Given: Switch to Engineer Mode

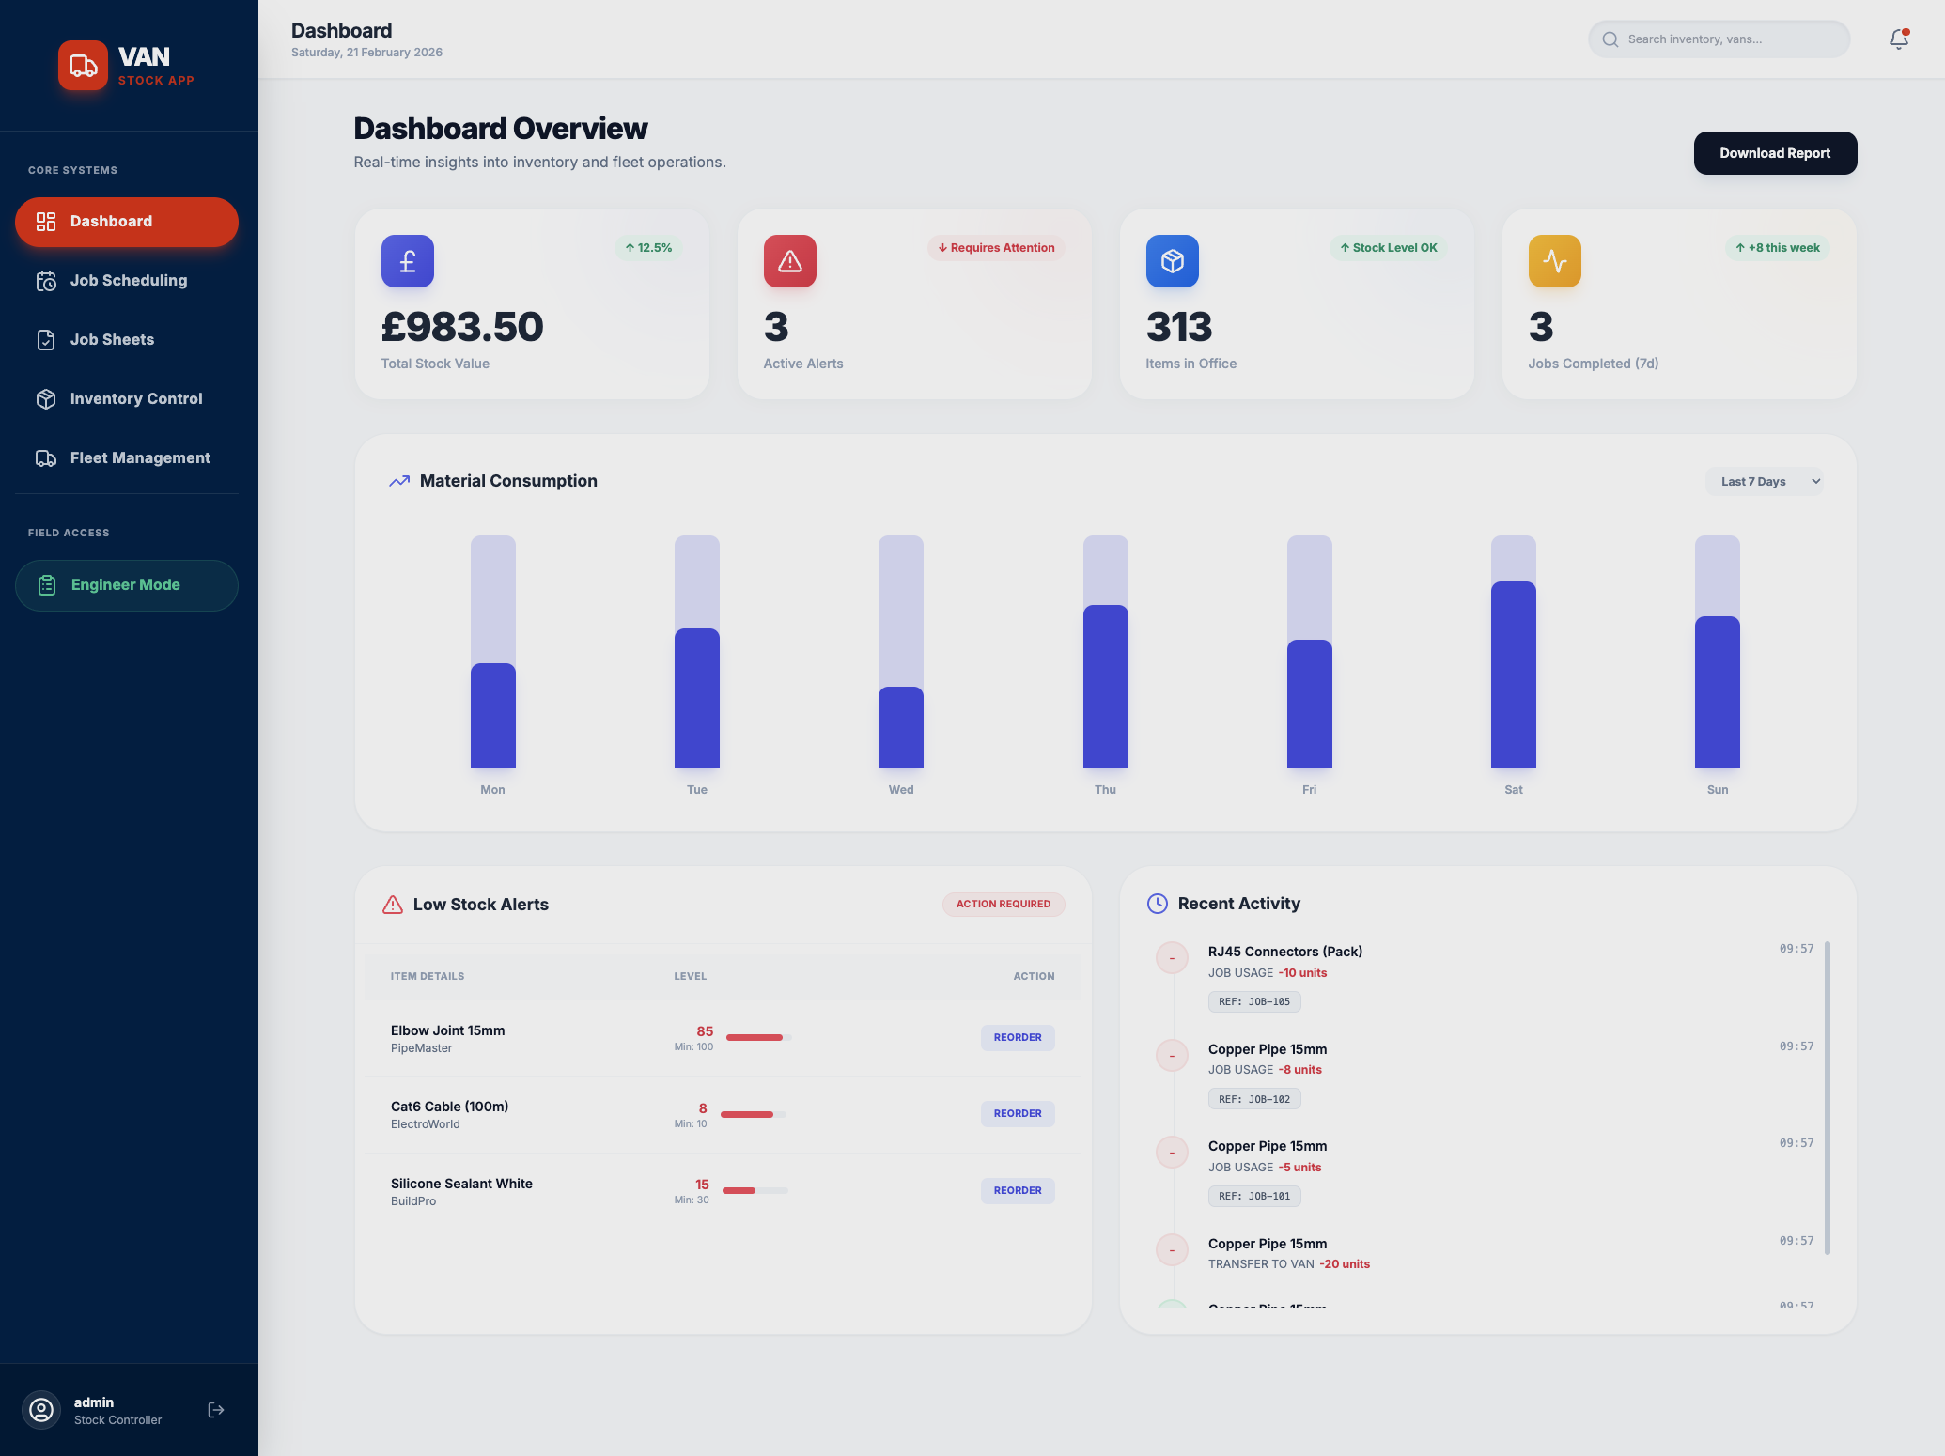Looking at the screenshot, I should tap(127, 584).
